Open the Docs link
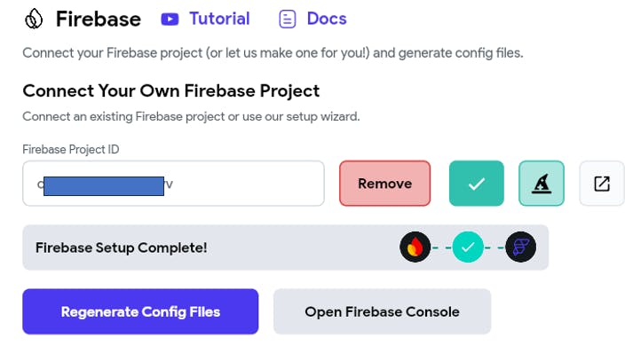Image resolution: width=625 pixels, height=361 pixels. coord(327,19)
